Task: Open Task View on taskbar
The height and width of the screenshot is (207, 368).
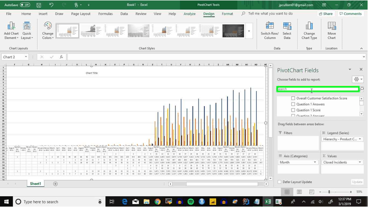Action: 112,202
